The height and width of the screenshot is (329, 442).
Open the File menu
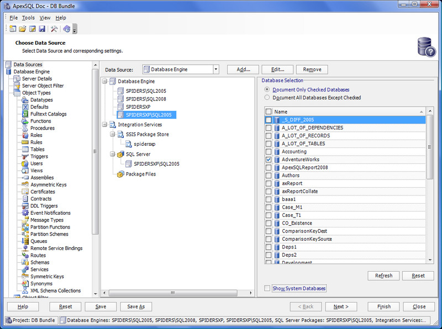click(13, 18)
